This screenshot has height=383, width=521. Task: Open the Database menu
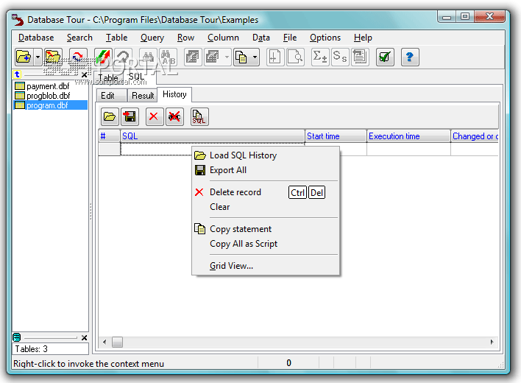coord(36,38)
